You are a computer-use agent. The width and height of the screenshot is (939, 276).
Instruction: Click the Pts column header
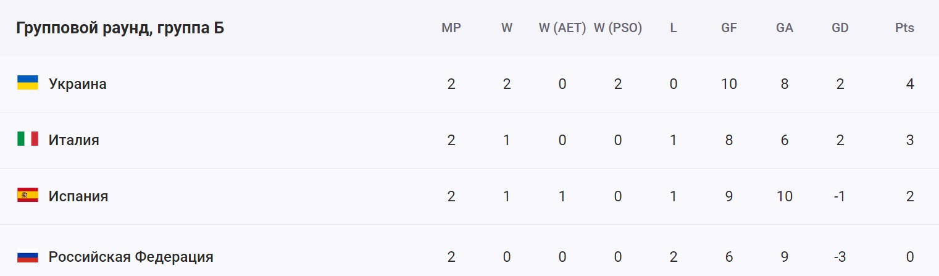[x=904, y=28]
